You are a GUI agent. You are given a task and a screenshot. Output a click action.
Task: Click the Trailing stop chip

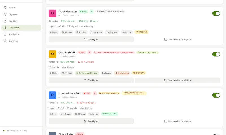pyautogui.click(x=112, y=32)
